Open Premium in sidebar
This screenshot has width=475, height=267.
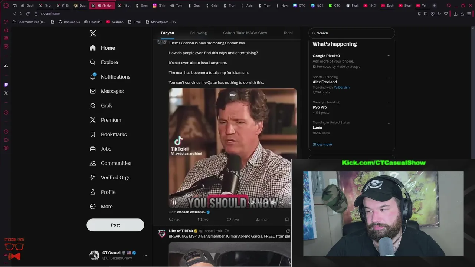[x=105, y=120]
